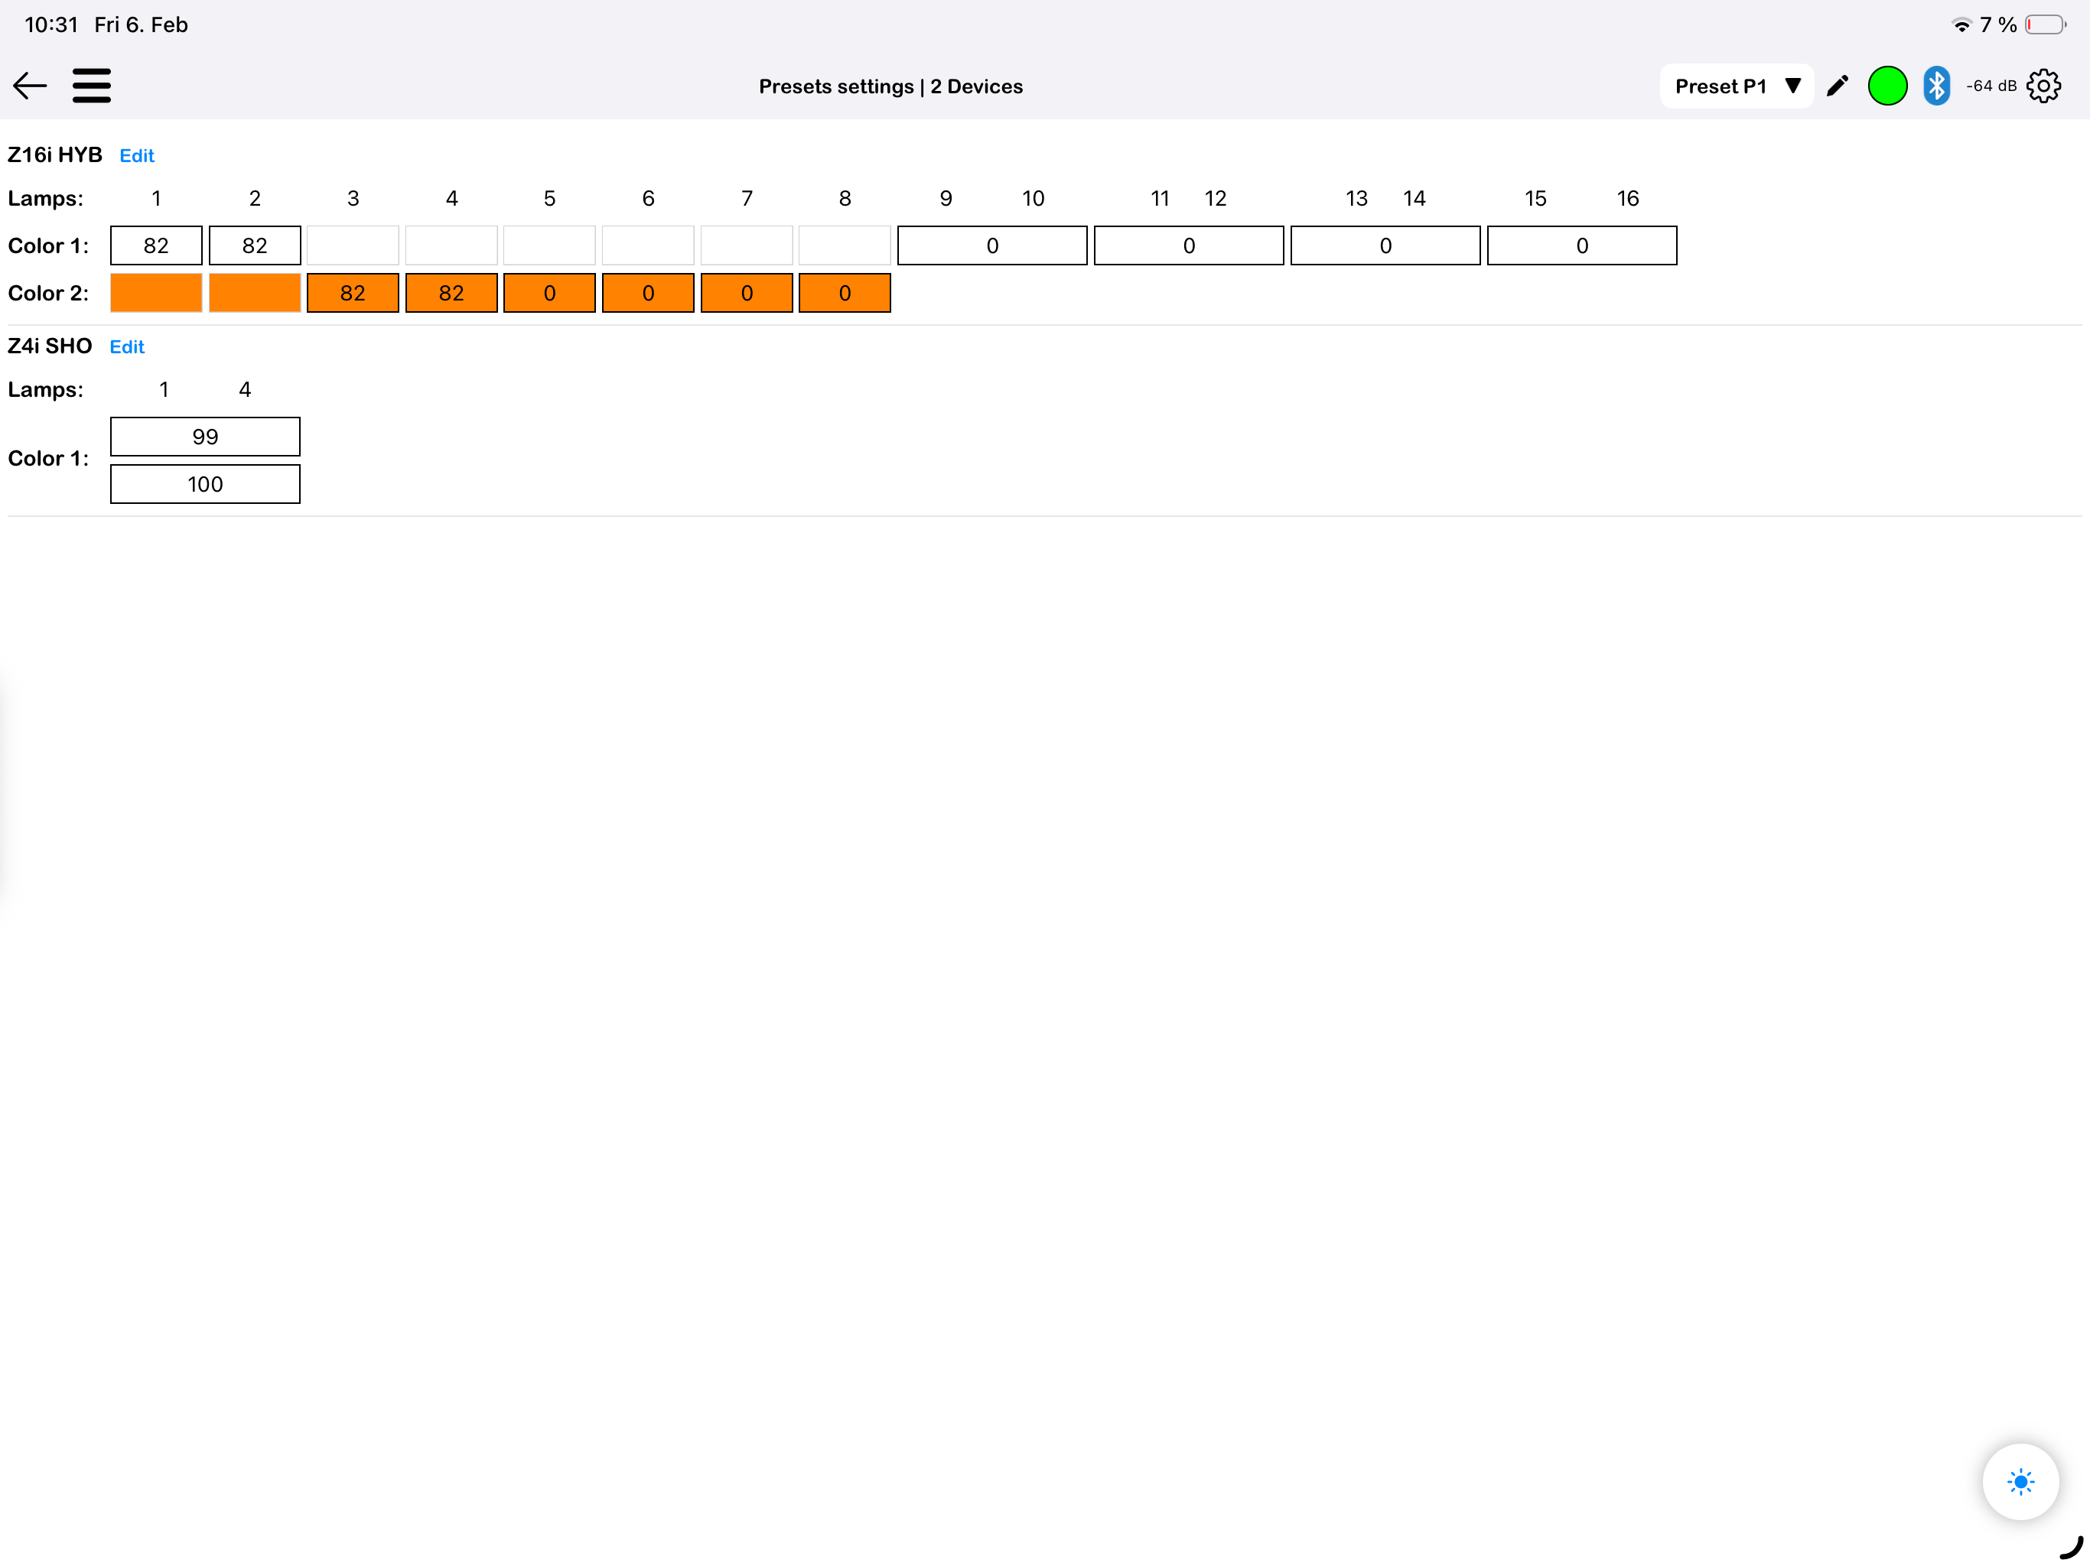
Task: Edit the Z4i SHO device
Action: (127, 346)
